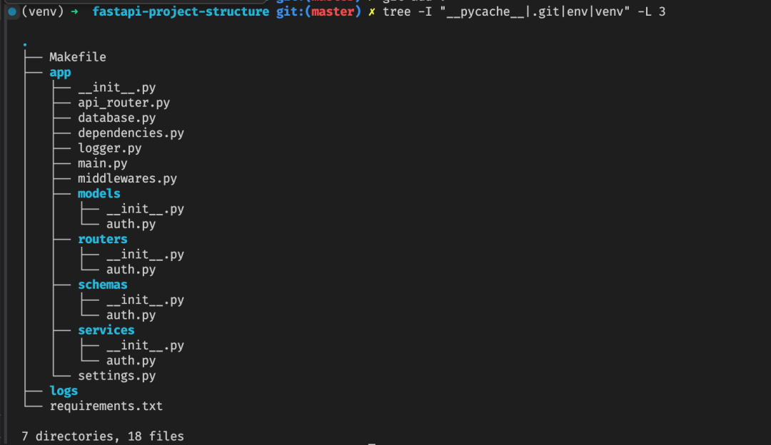
Task: Click the blue root dot of the tree
Action: [x=25, y=44]
